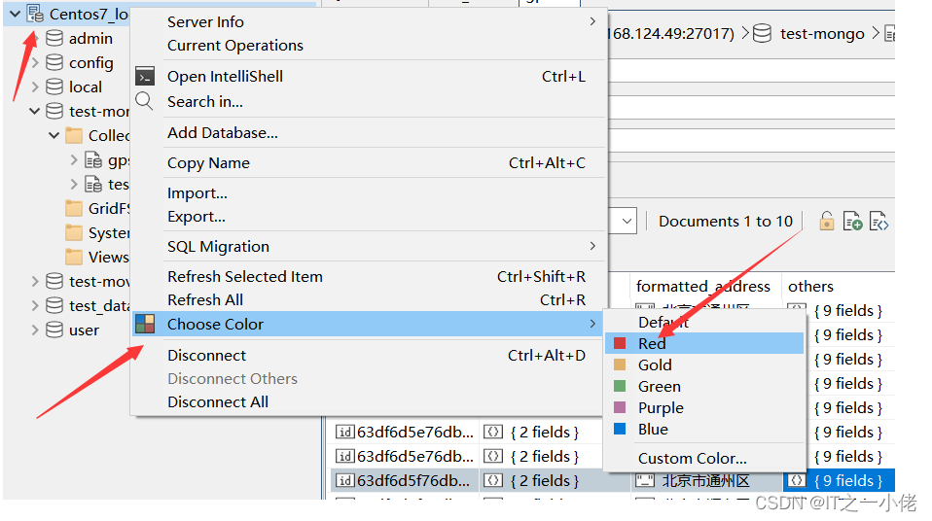Click the IntelliShell terminal icon in menu
The height and width of the screenshot is (521, 932).
click(x=145, y=77)
